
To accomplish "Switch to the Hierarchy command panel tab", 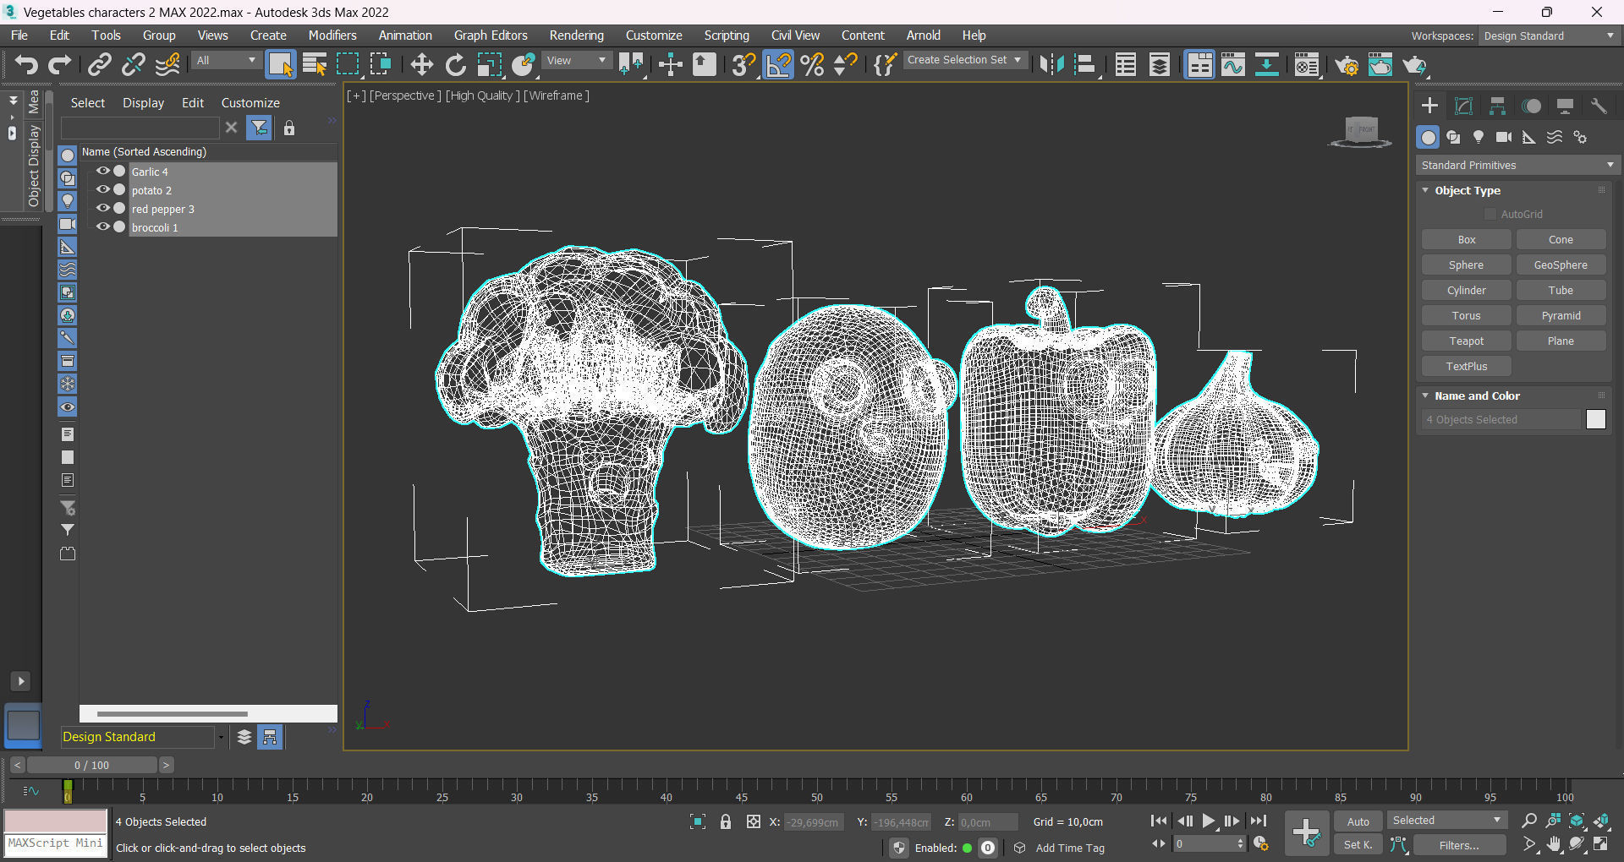I will pyautogui.click(x=1497, y=106).
